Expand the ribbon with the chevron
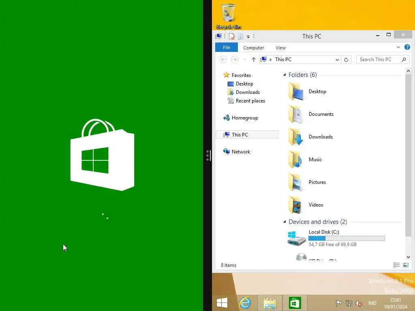Screen dimensions: 415x311 (x=398, y=47)
